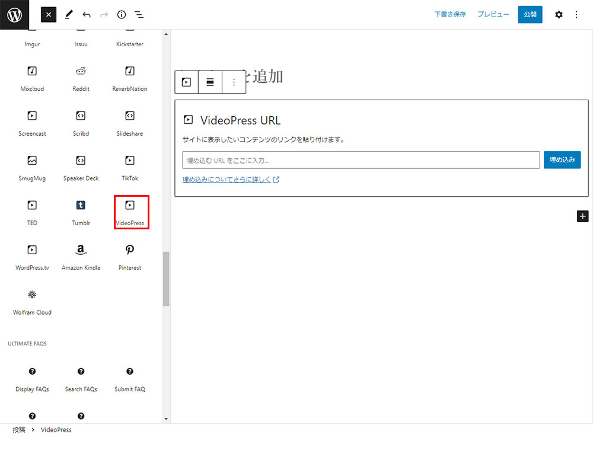Open the top-right options menu
The height and width of the screenshot is (451, 593).
(x=576, y=15)
